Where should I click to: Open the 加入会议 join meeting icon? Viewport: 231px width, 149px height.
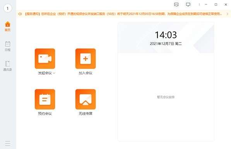[x=86, y=58]
